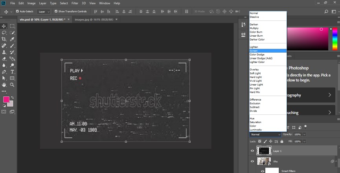
Task: Select the Clone Stamp tool
Action: (4, 52)
